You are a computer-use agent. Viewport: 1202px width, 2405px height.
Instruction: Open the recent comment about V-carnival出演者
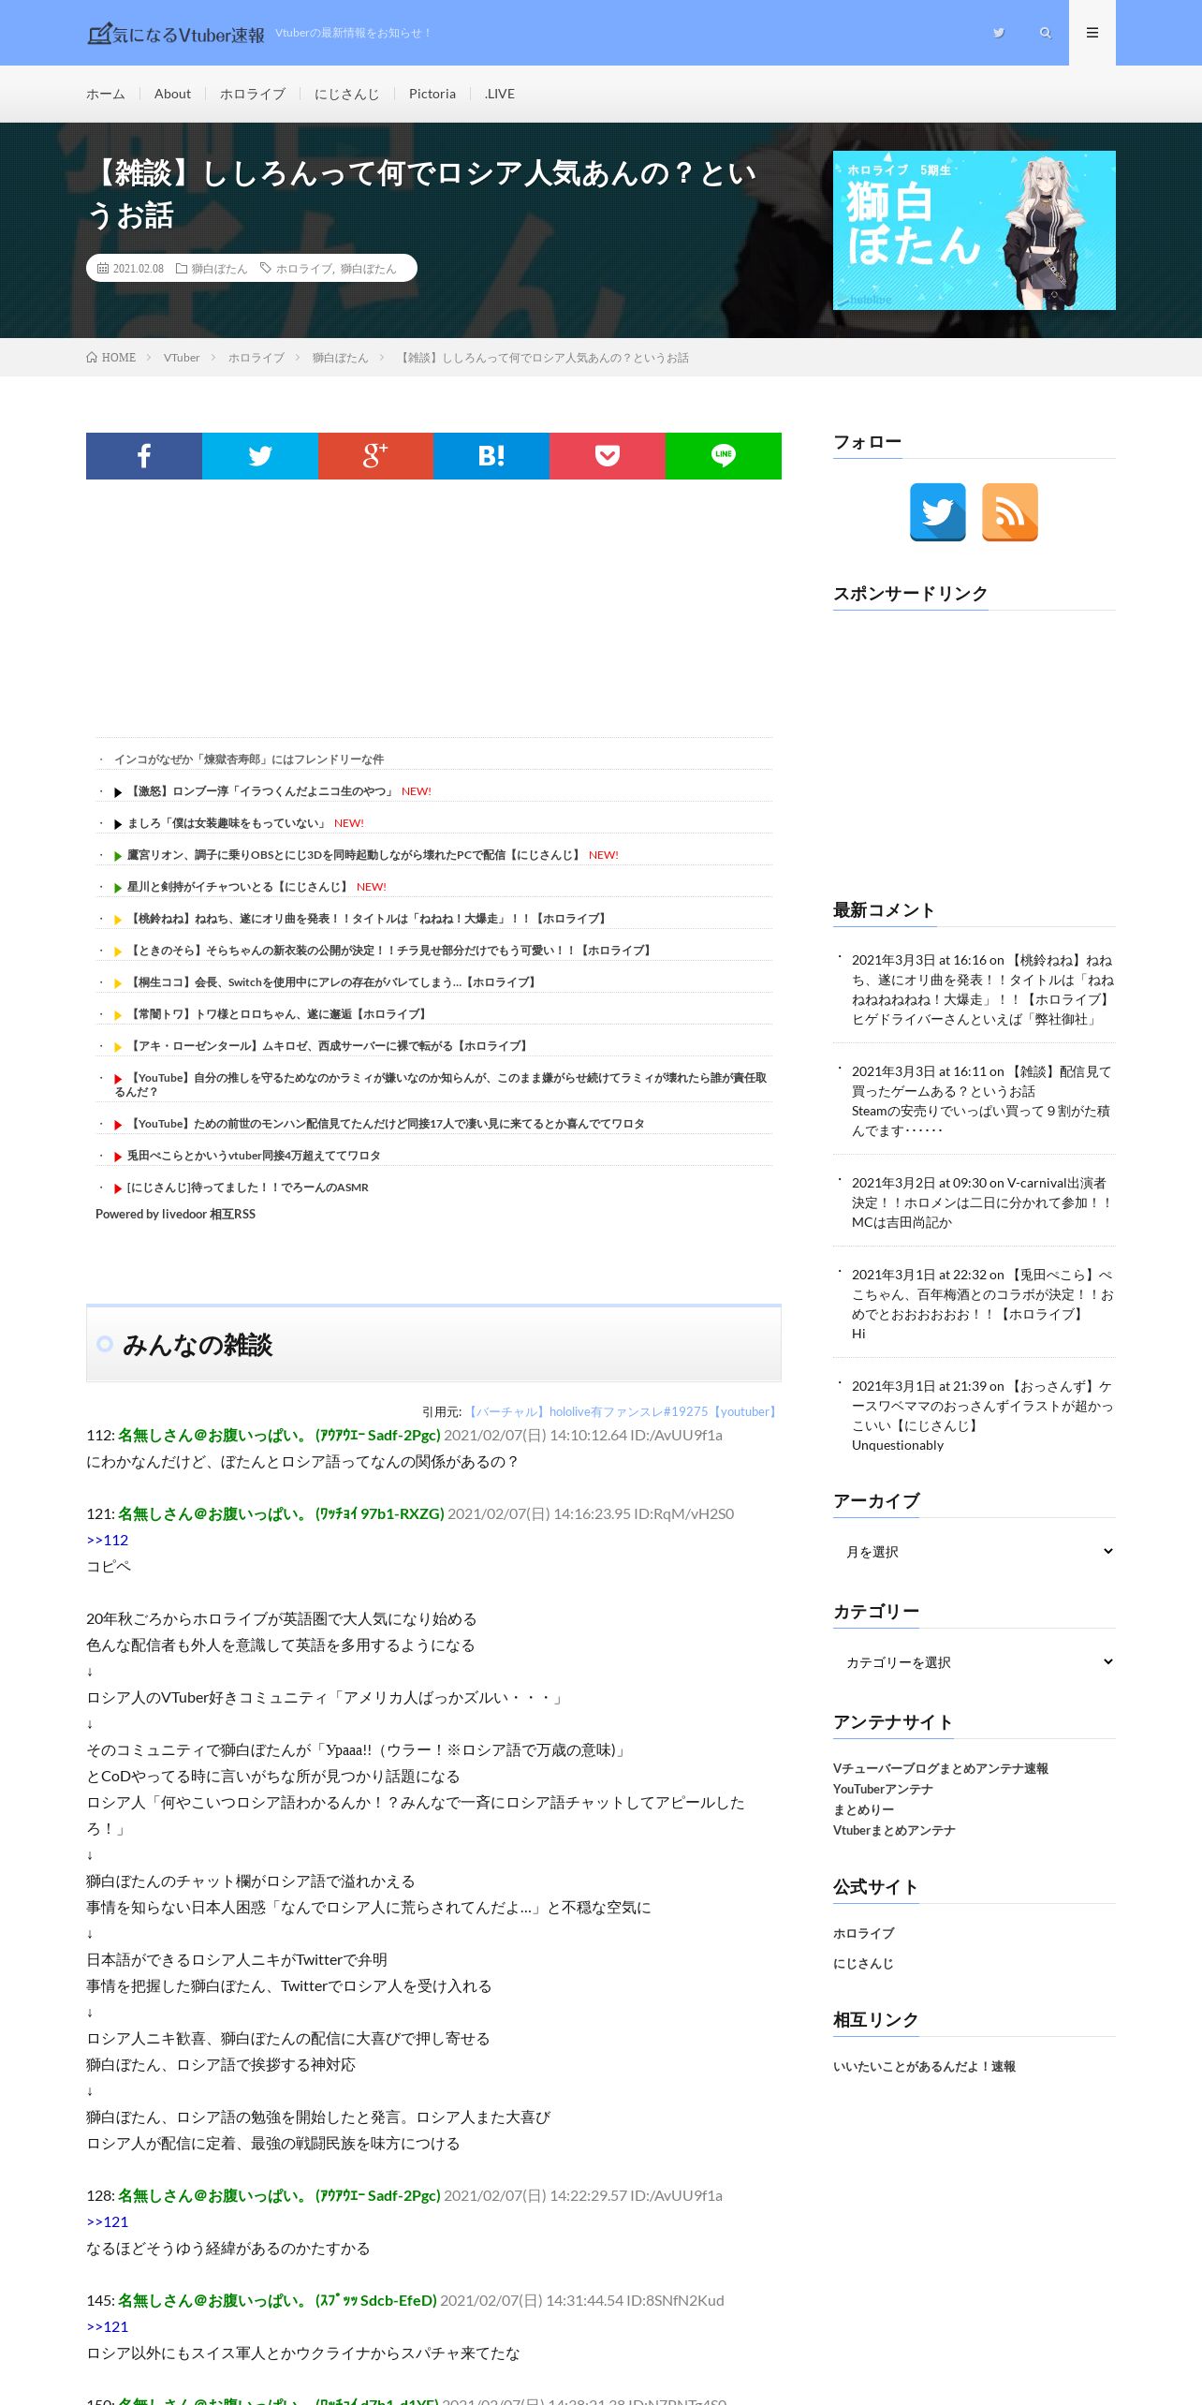(982, 1193)
